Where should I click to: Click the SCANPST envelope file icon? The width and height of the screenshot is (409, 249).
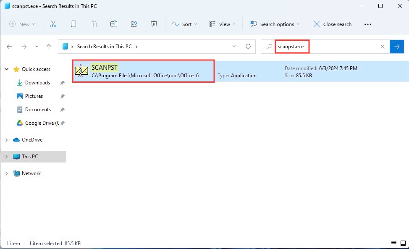click(x=81, y=71)
